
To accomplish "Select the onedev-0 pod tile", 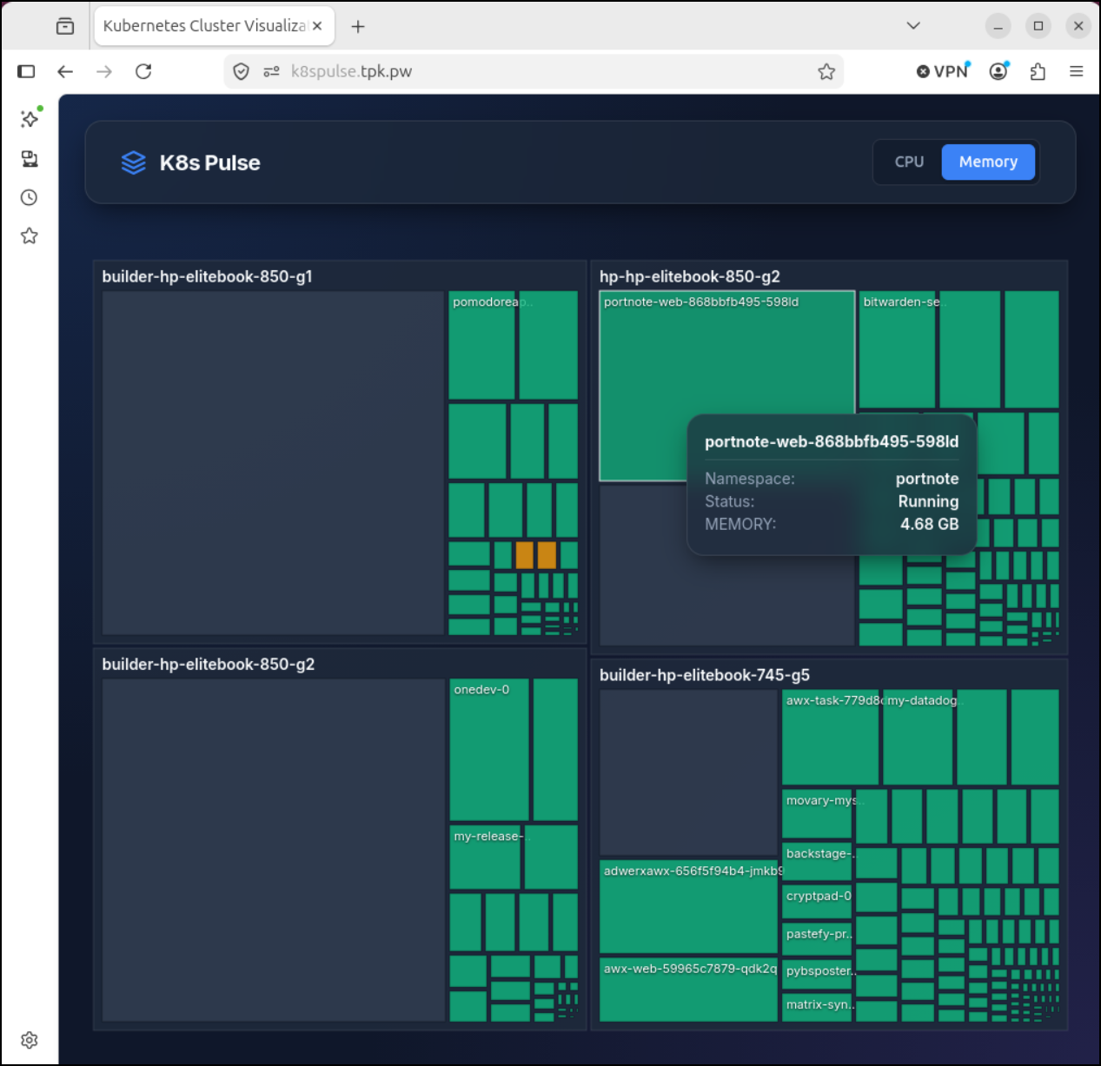I will pos(489,750).
